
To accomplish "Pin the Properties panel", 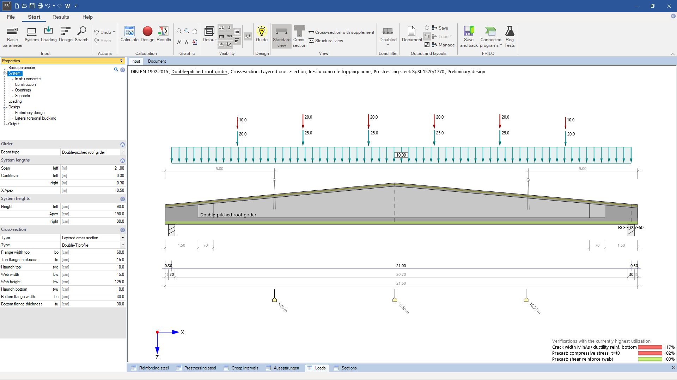I will (x=121, y=61).
